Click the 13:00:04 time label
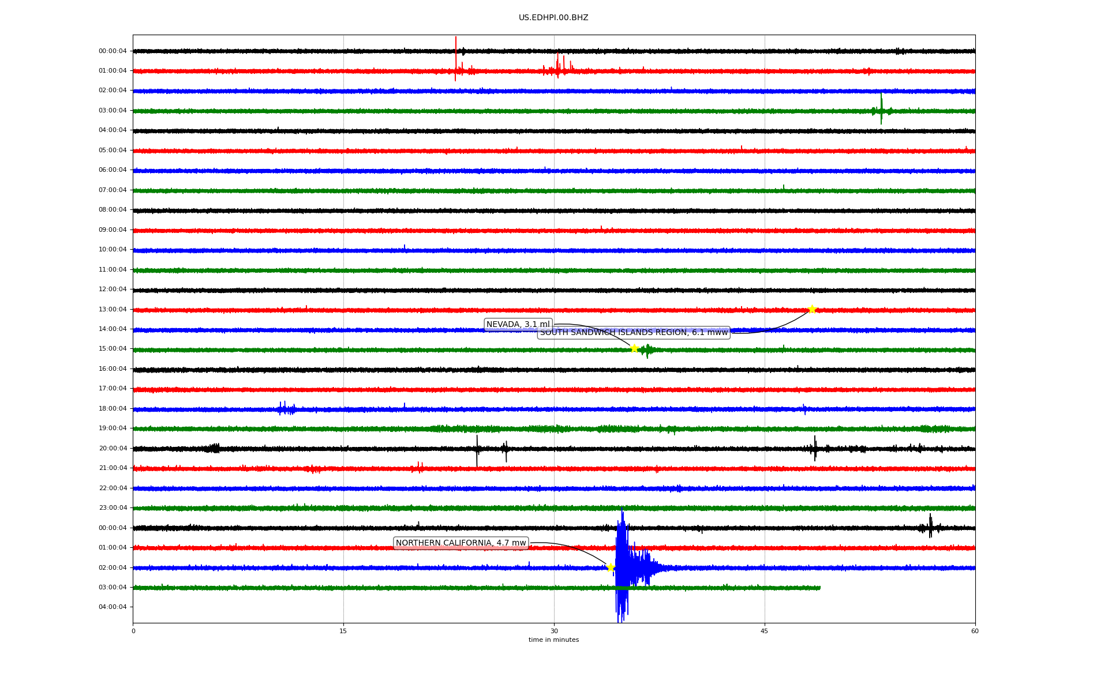Viewport: 1108px width, 692px height. pos(113,310)
